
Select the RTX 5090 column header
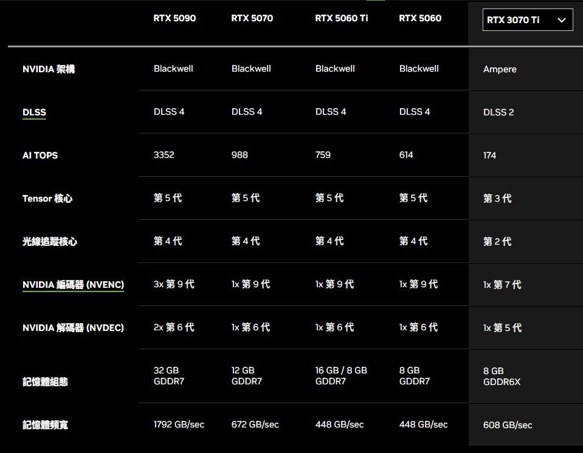click(x=174, y=18)
